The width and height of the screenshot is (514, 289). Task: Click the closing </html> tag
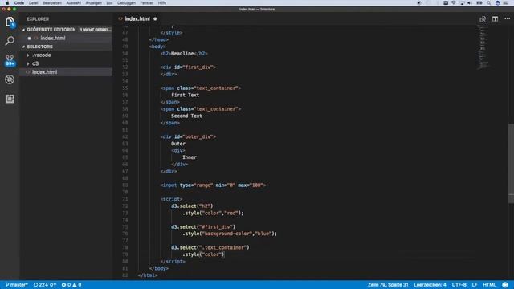tap(148, 275)
